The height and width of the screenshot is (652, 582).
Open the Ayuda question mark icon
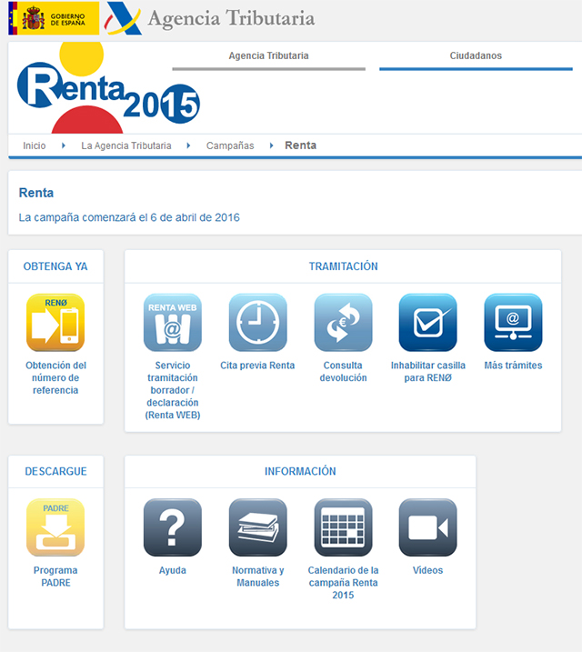[173, 527]
